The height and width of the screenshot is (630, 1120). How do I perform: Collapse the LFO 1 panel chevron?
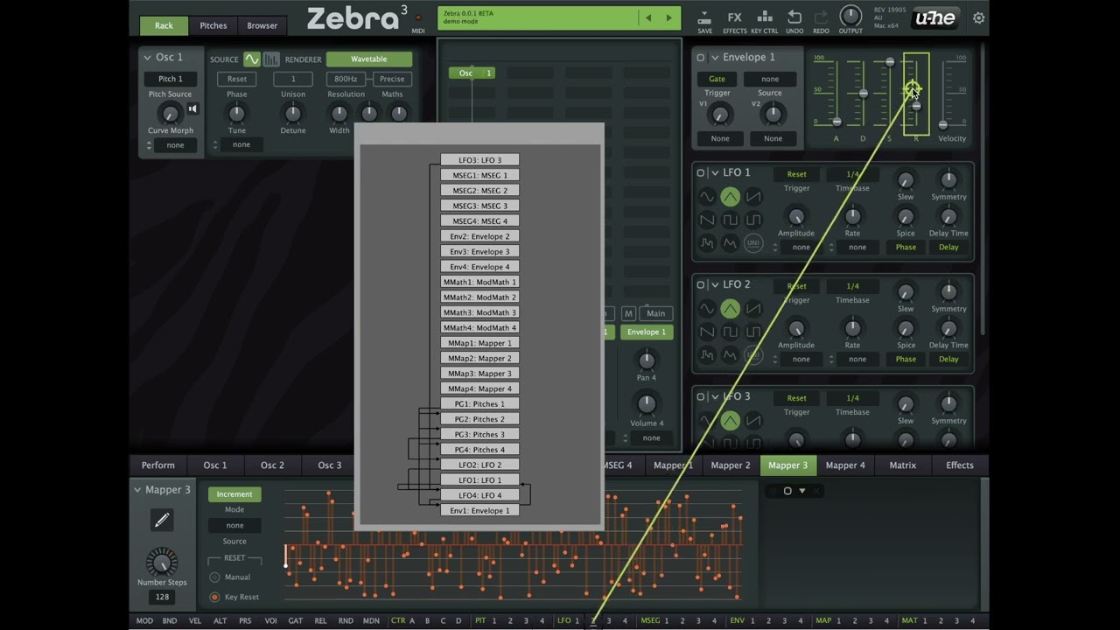point(715,173)
